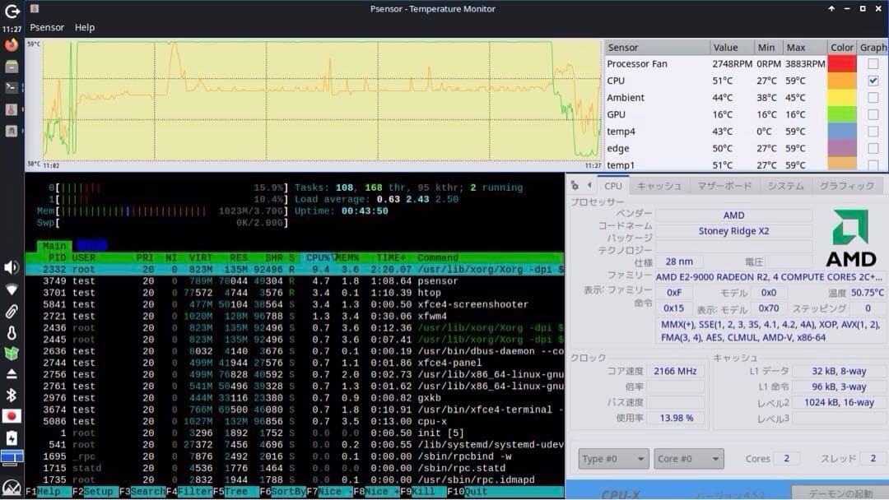Click F3 Search in htop footer
The width and height of the screenshot is (889, 500).
click(142, 492)
